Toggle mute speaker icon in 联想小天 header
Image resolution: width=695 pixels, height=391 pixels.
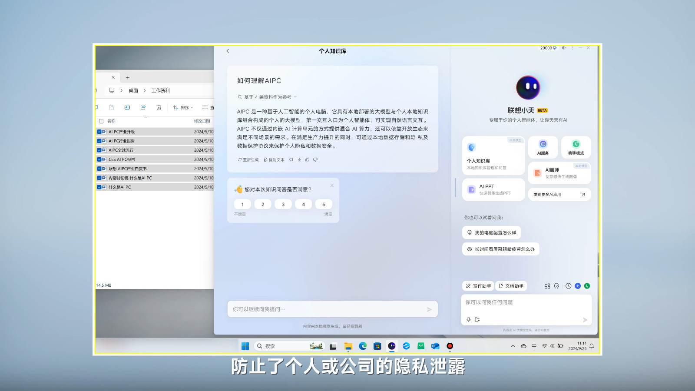[564, 48]
